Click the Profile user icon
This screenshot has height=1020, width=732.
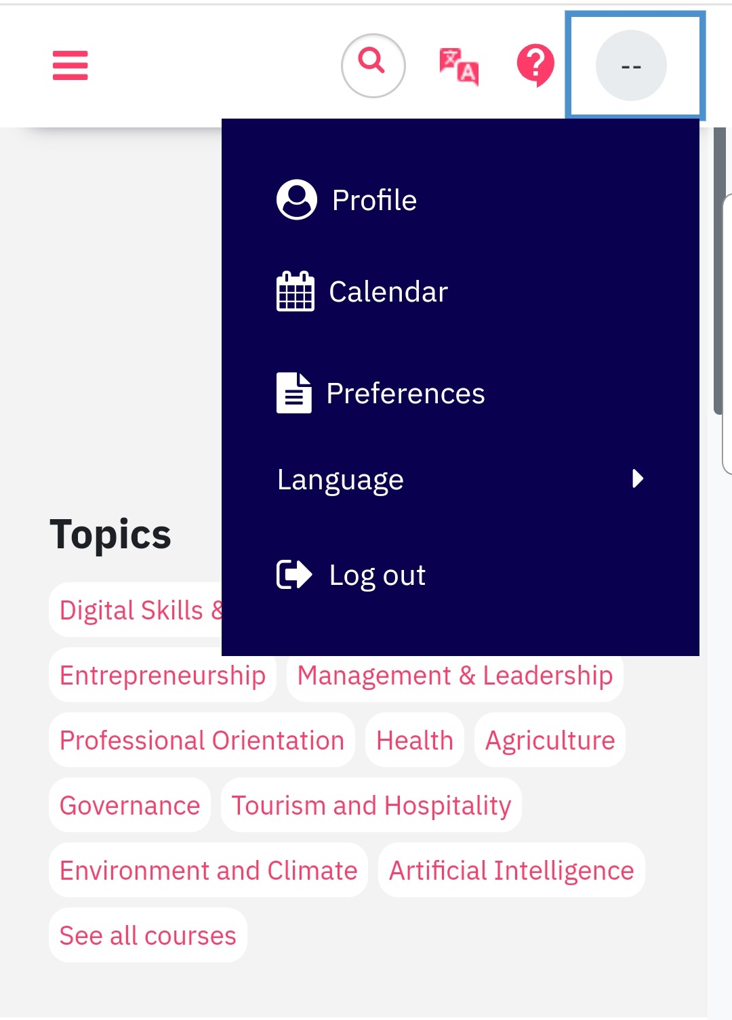[297, 199]
